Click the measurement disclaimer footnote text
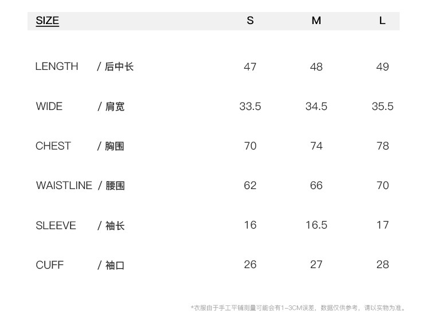 pos(298,308)
